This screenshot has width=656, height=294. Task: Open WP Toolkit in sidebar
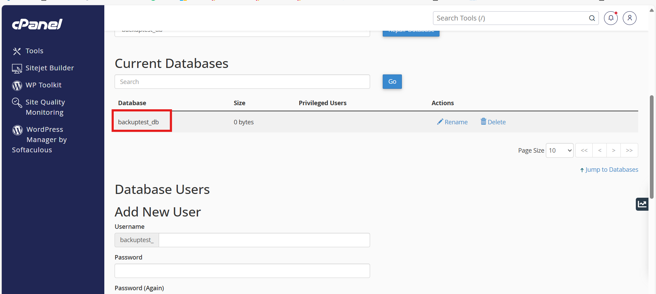43,85
